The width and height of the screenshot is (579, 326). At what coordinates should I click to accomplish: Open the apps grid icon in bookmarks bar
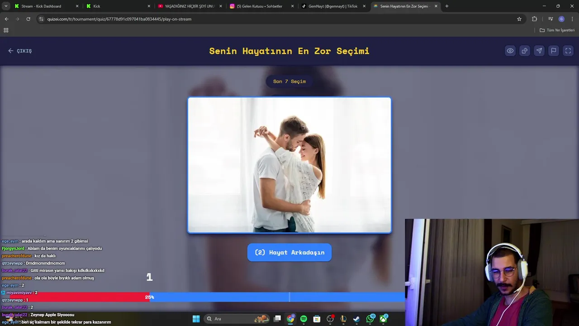[x=6, y=30]
